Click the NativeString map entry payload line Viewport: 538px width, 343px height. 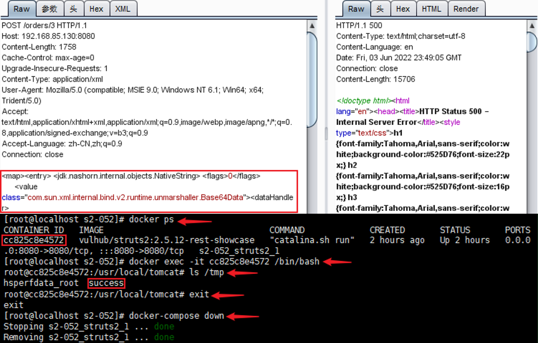[x=131, y=176]
